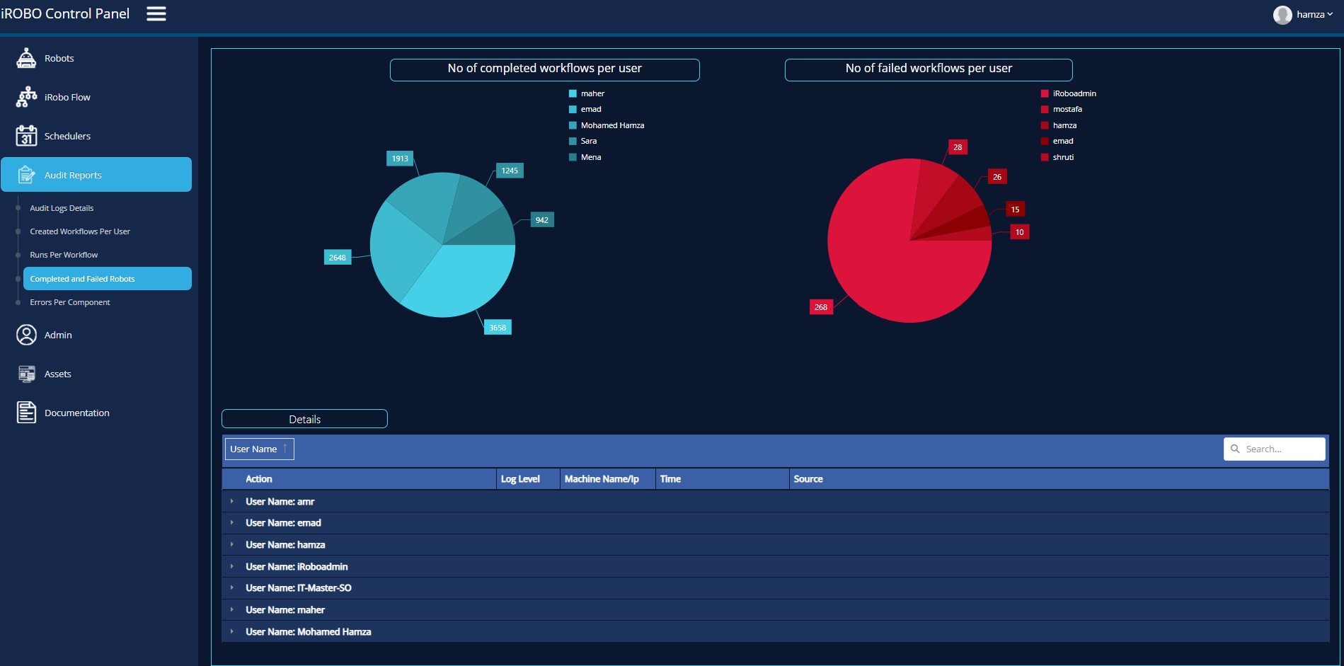The width and height of the screenshot is (1344, 666).
Task: Click the Audit Reports clipboard icon
Action: pyautogui.click(x=26, y=175)
